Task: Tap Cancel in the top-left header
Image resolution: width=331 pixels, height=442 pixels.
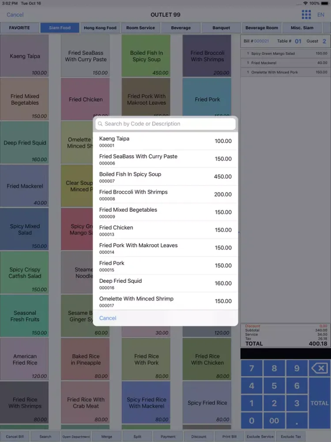Action: 15,15
